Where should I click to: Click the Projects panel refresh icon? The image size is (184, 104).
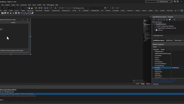pyautogui.click(x=164, y=20)
